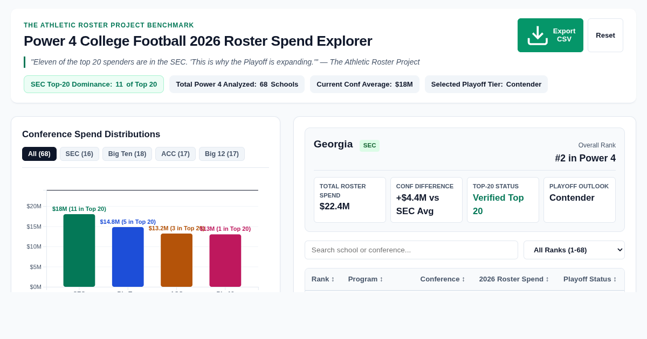The image size is (647, 339).
Task: Click the SEC Top-20 Dominance chip
Action: 94,84
